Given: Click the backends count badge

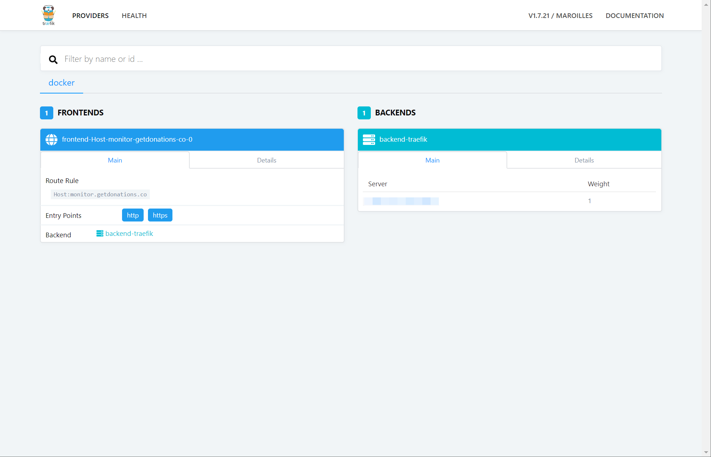Looking at the screenshot, I should click(x=364, y=113).
